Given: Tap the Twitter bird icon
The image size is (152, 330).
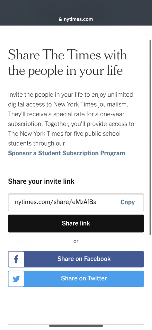Looking at the screenshot, I should (x=16, y=279).
